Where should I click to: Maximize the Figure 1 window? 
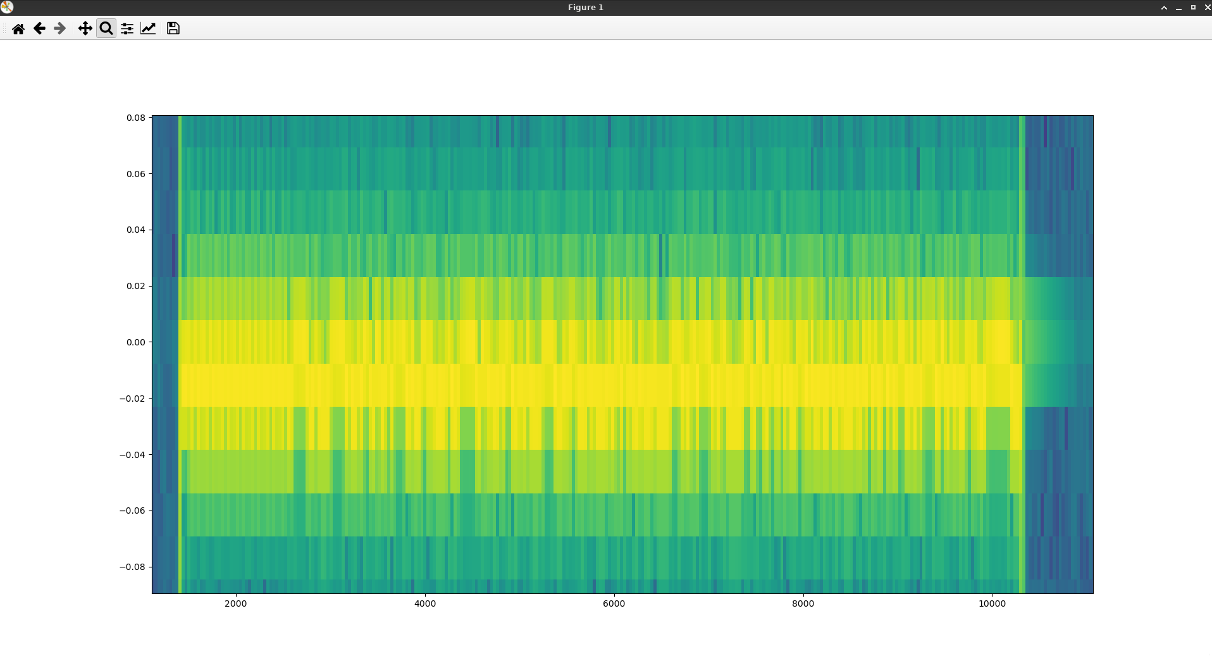click(1193, 8)
